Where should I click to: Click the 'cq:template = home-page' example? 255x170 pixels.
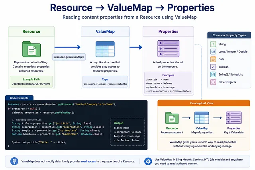[x=160, y=87]
